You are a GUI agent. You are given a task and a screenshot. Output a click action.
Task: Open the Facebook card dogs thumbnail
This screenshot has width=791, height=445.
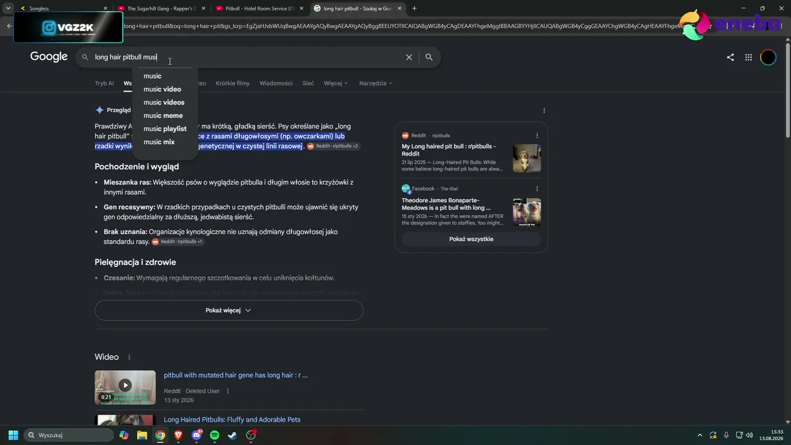point(527,212)
